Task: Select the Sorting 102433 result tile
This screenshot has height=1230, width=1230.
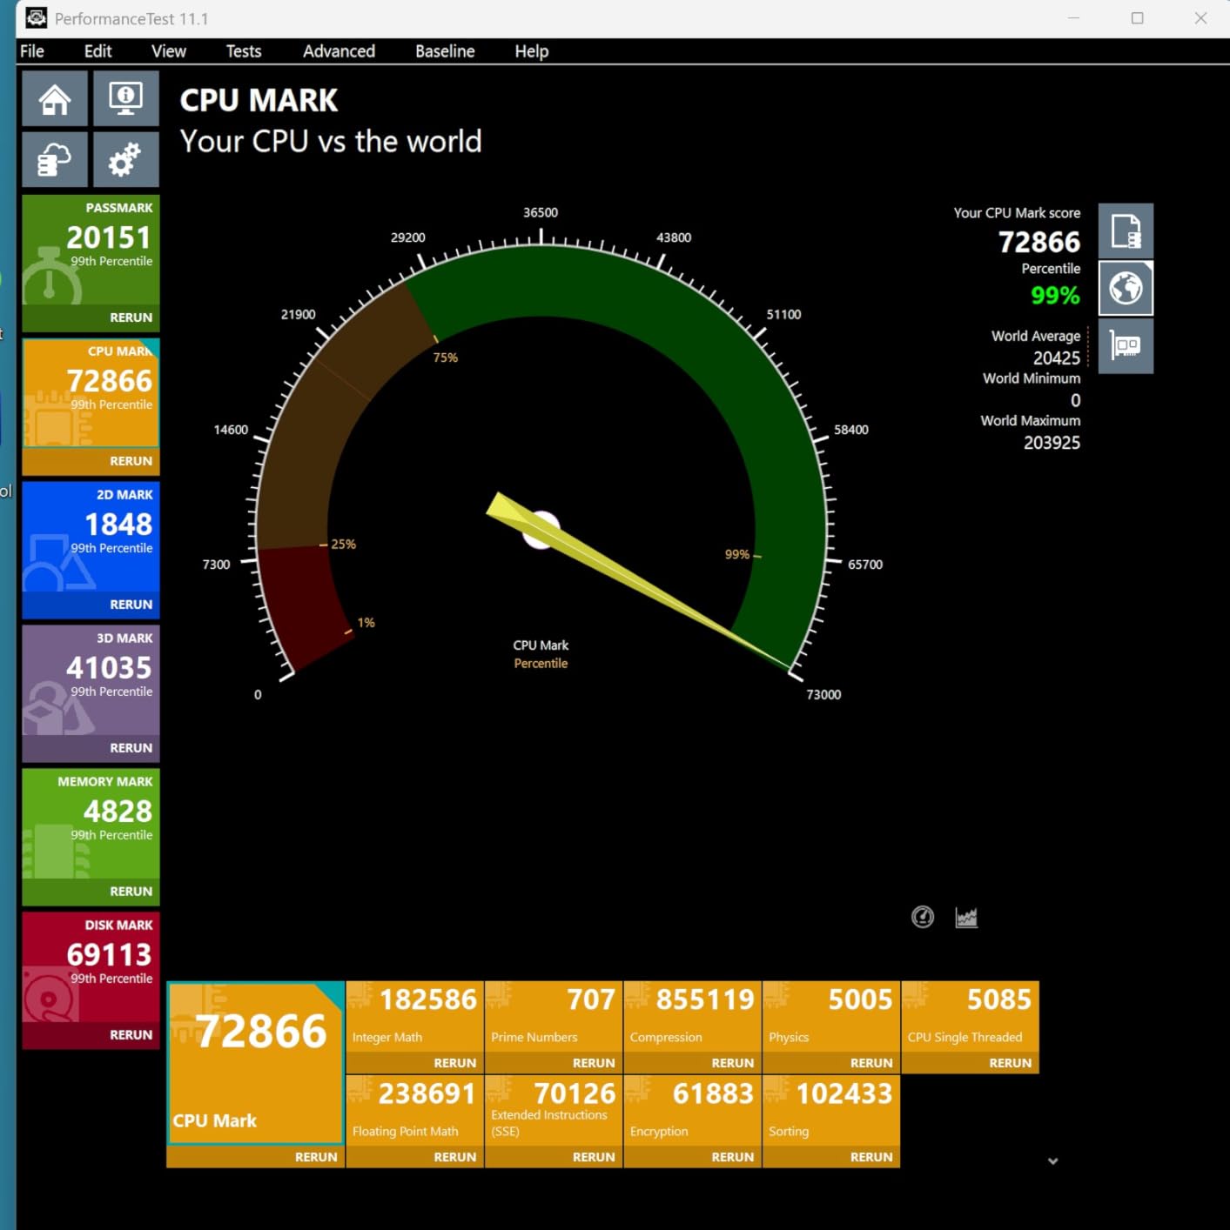Action: point(831,1111)
